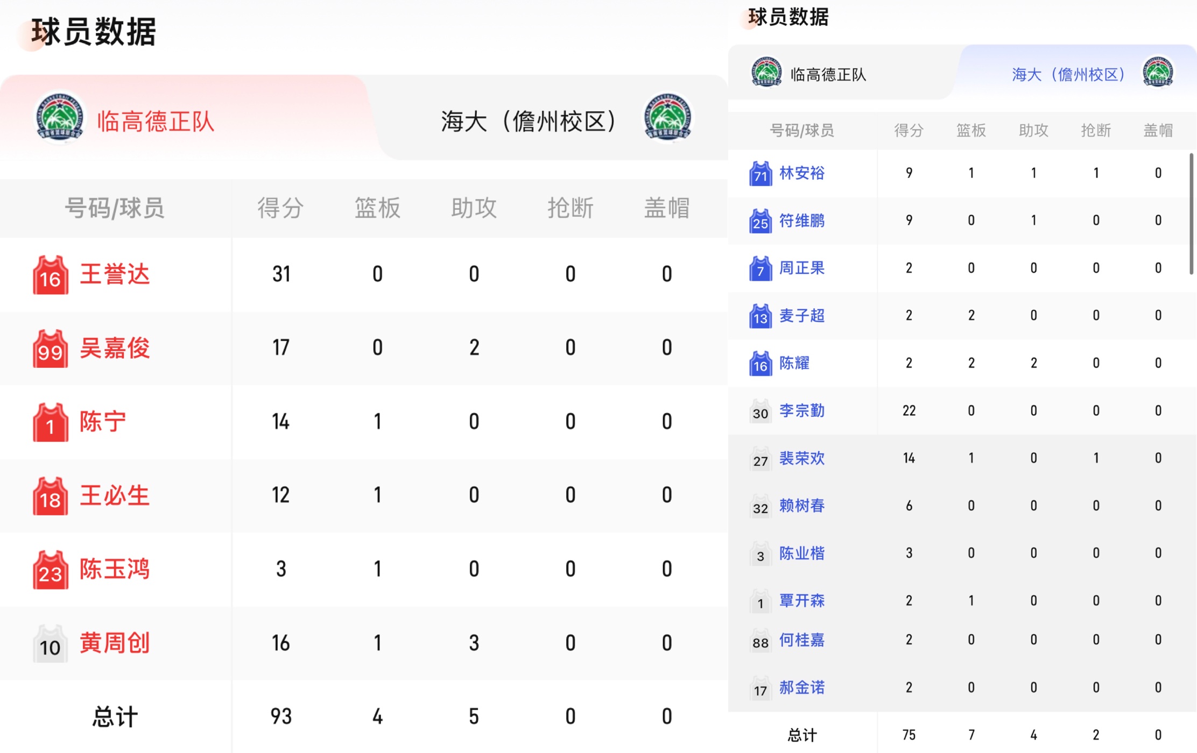Switch to 临高德正队 tab in right panel

(828, 75)
